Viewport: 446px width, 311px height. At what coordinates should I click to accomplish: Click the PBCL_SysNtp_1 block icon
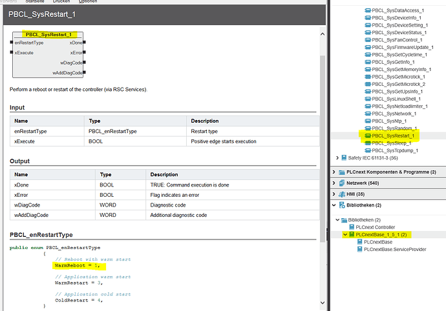pos(368,121)
